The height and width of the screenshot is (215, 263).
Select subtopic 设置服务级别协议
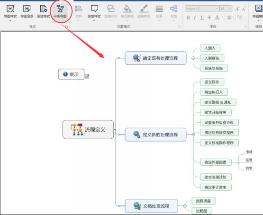[x=219, y=123]
